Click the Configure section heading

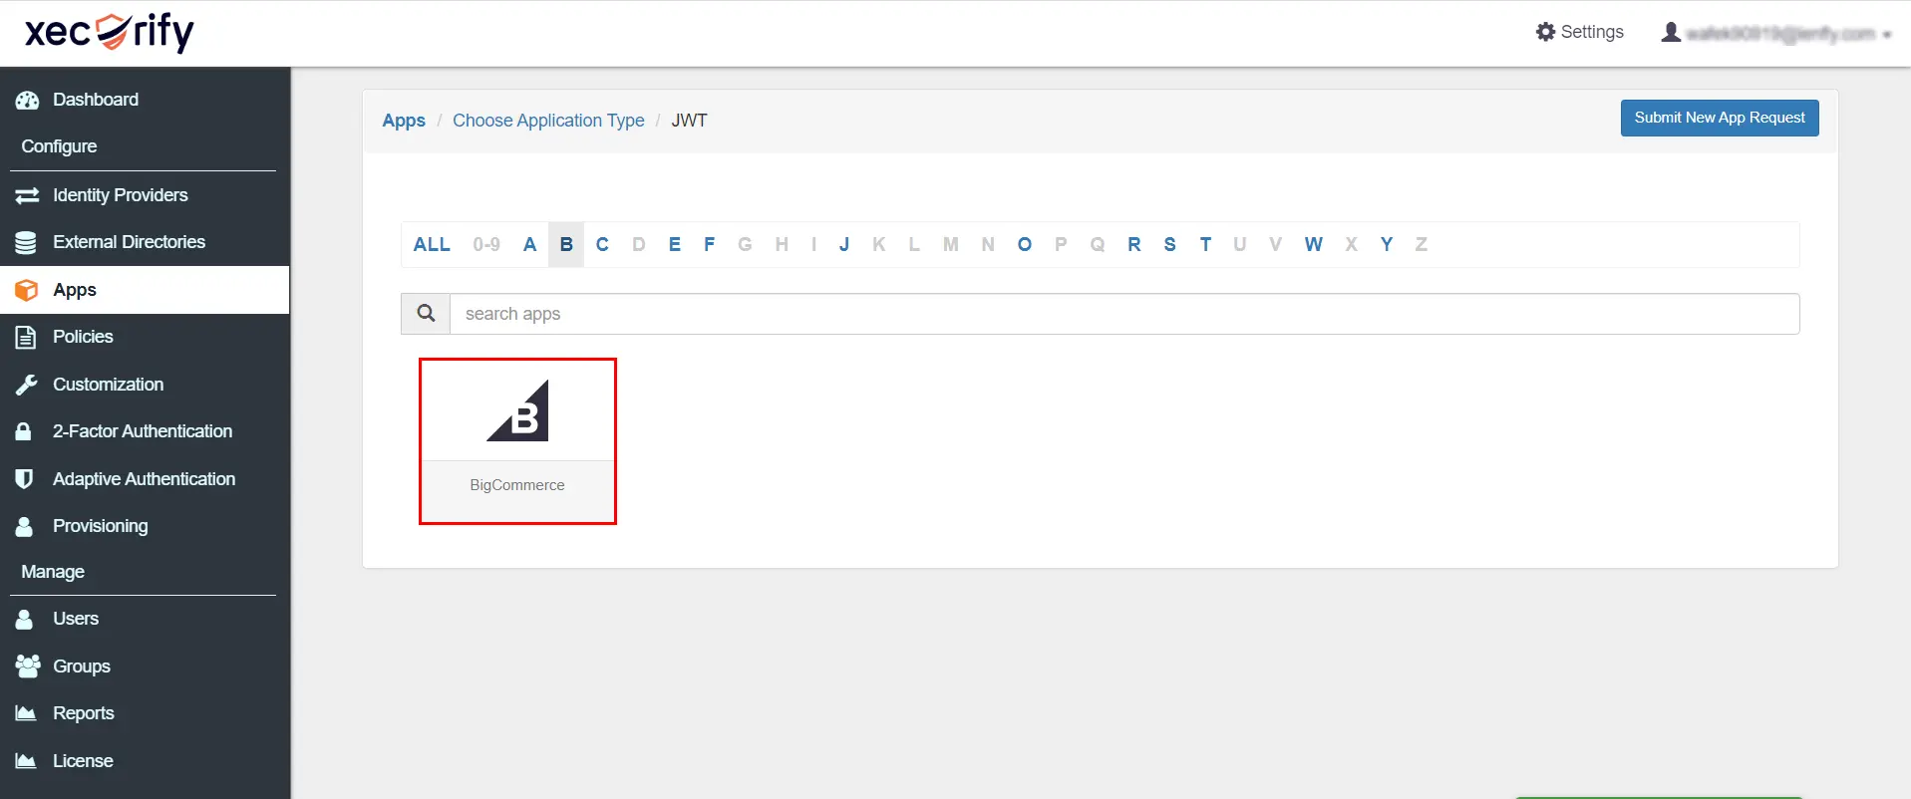click(x=59, y=146)
